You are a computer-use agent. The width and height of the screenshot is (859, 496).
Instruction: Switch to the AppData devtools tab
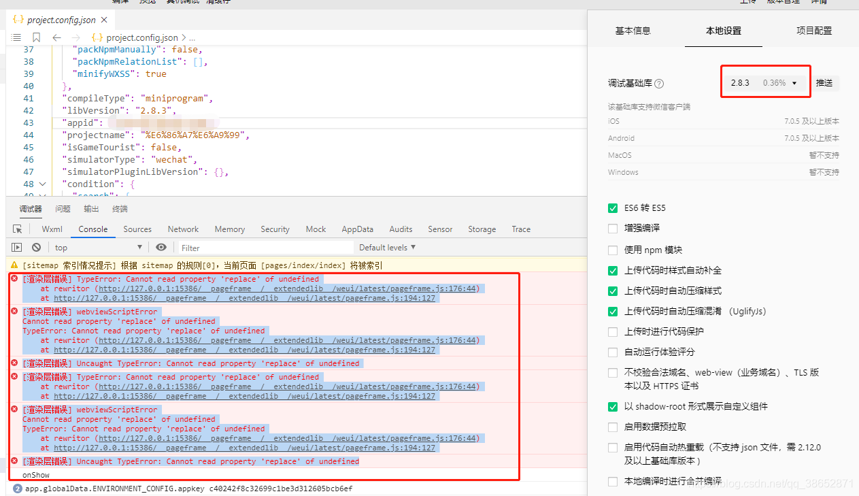(x=358, y=229)
